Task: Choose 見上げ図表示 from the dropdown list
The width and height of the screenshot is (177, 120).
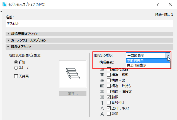Action: [148, 65]
